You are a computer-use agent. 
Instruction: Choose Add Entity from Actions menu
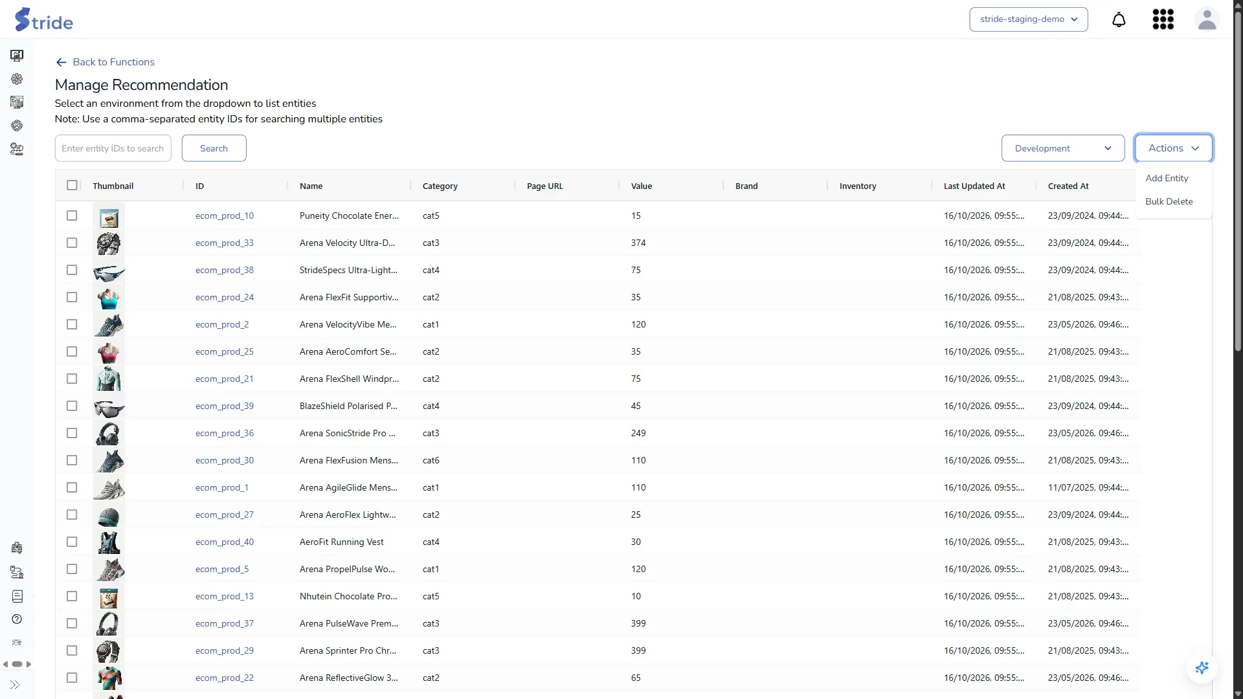pos(1167,178)
